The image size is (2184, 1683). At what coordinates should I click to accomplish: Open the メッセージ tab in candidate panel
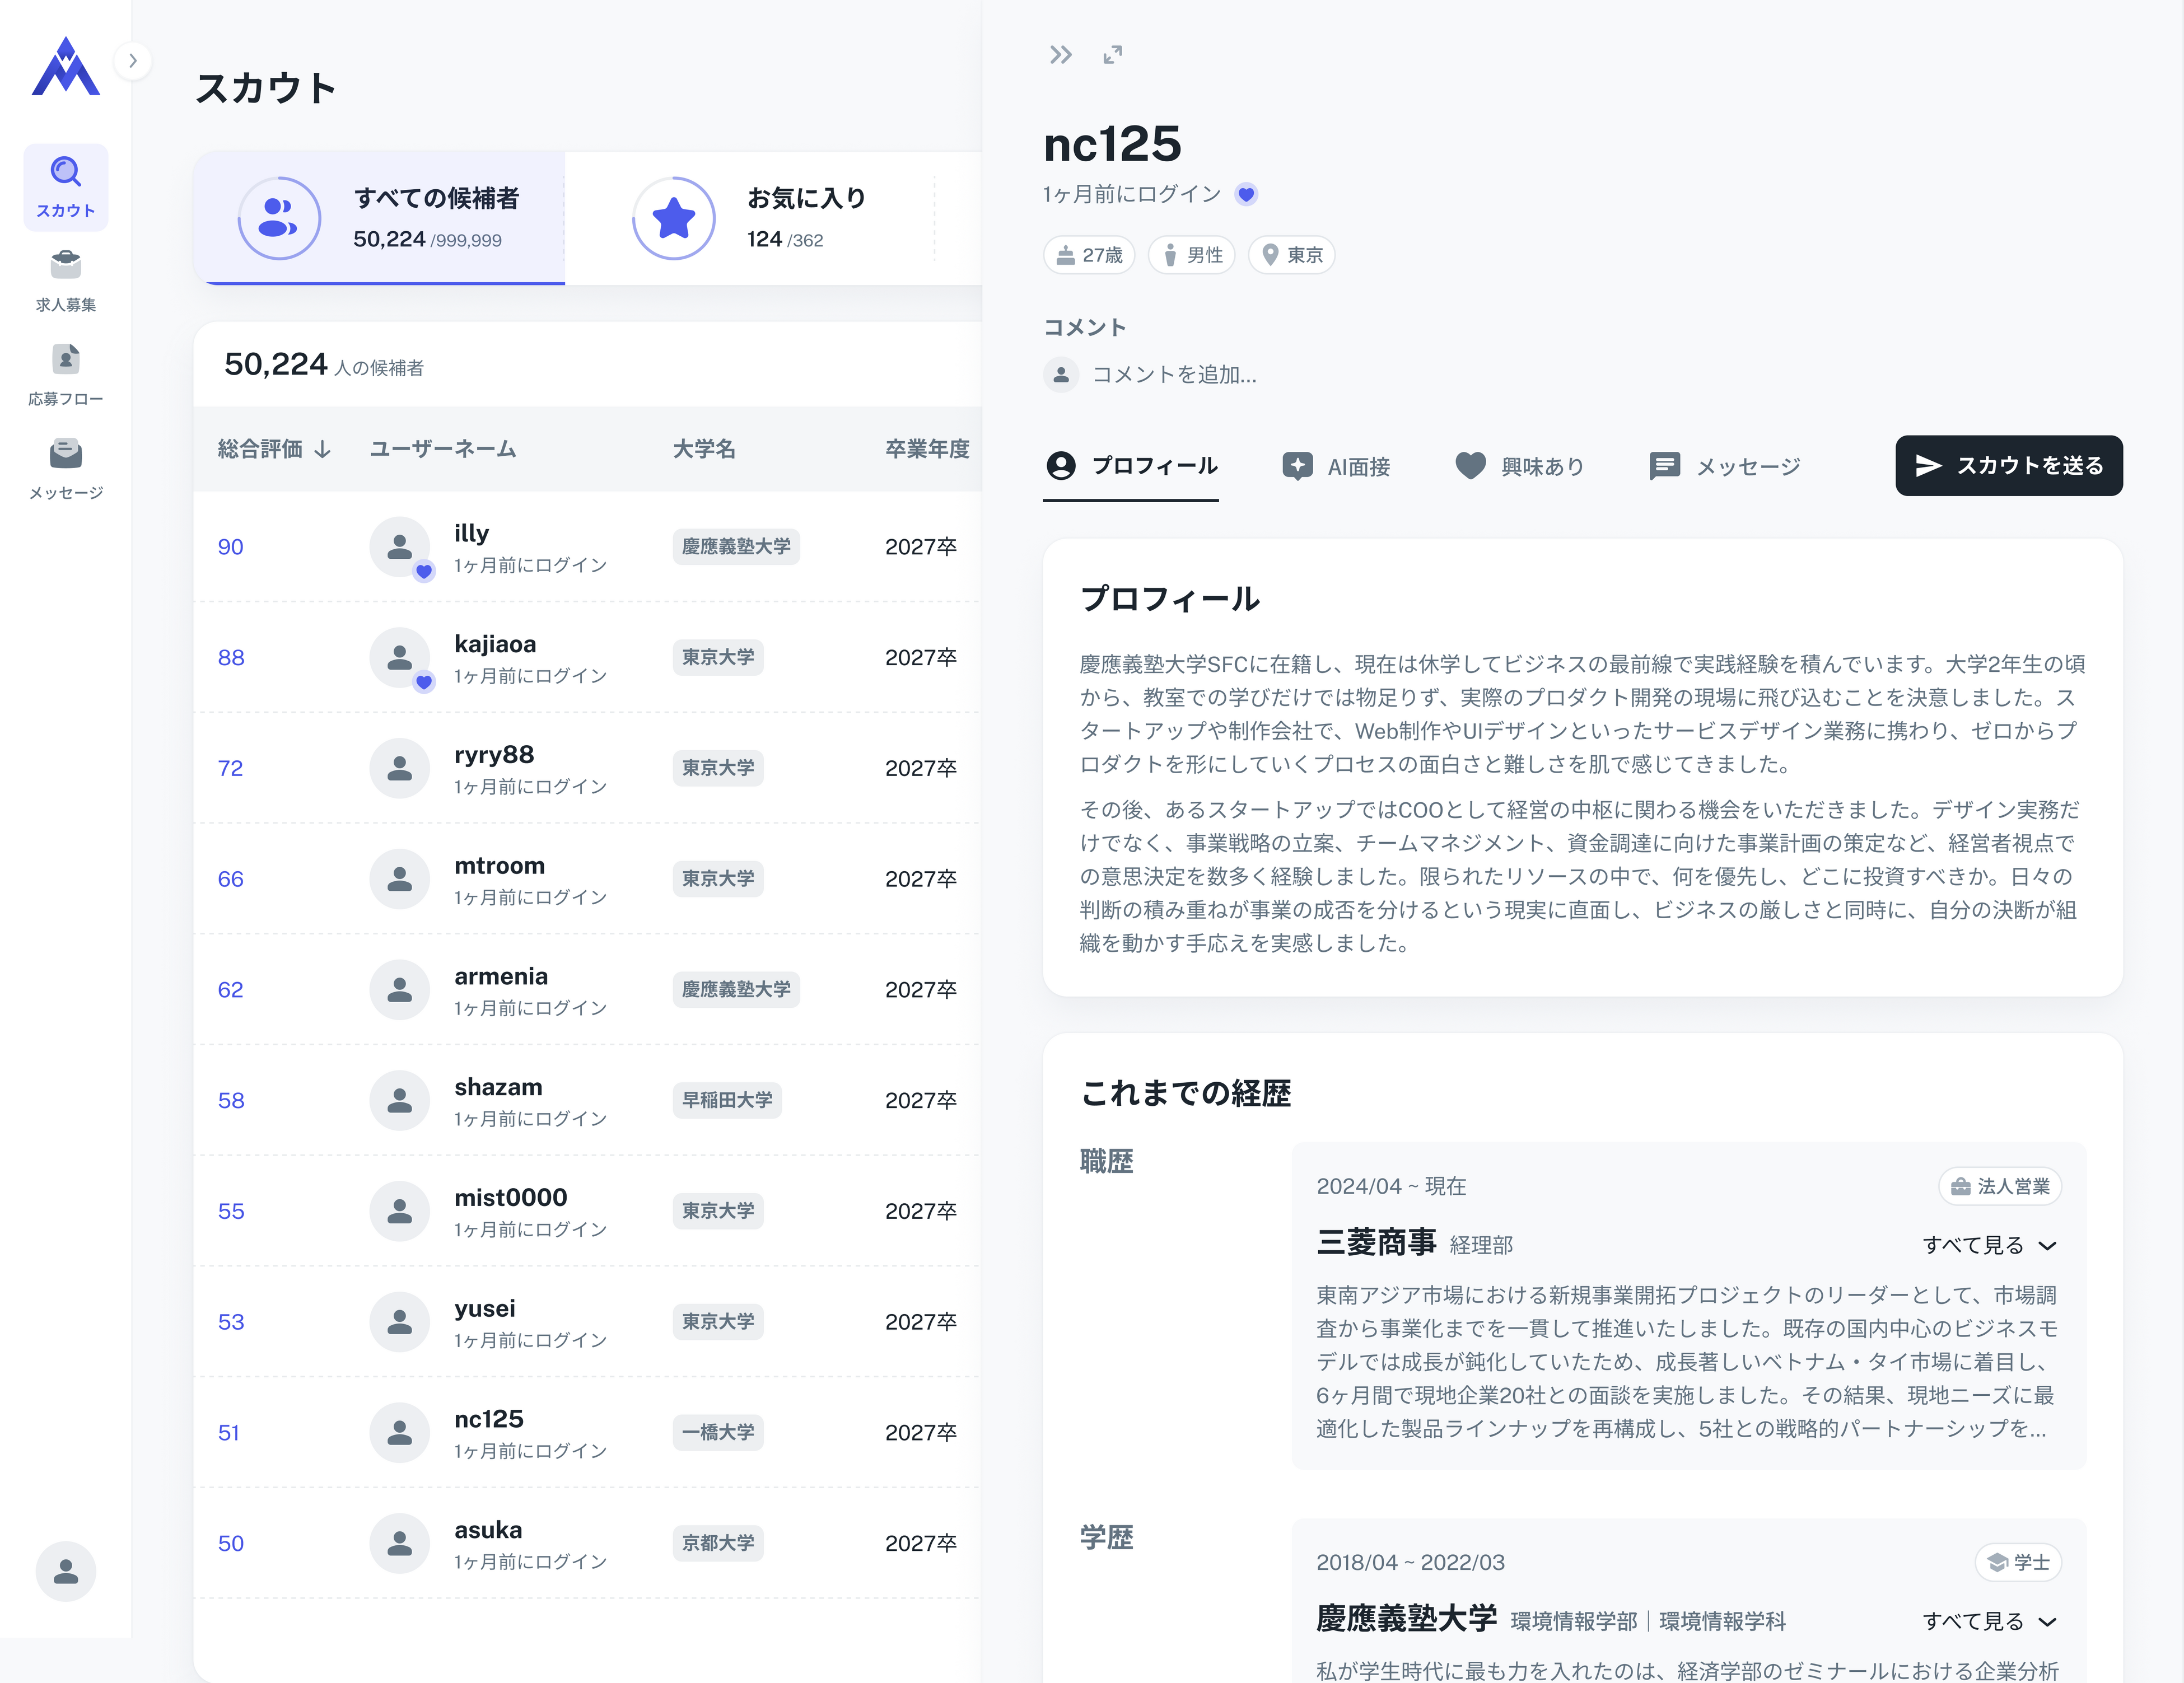coord(1725,466)
